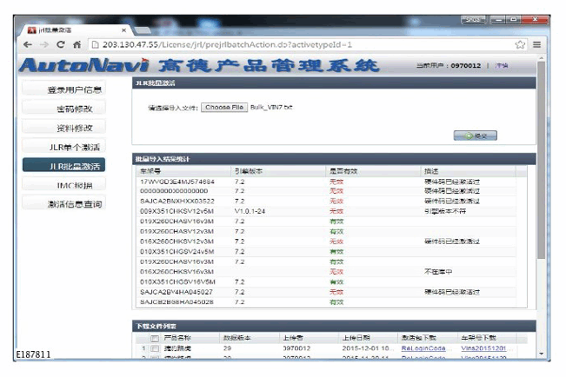Click the page vertical scrollbar thumb
Viewport: 566px width, 377px height.
click(x=541, y=160)
